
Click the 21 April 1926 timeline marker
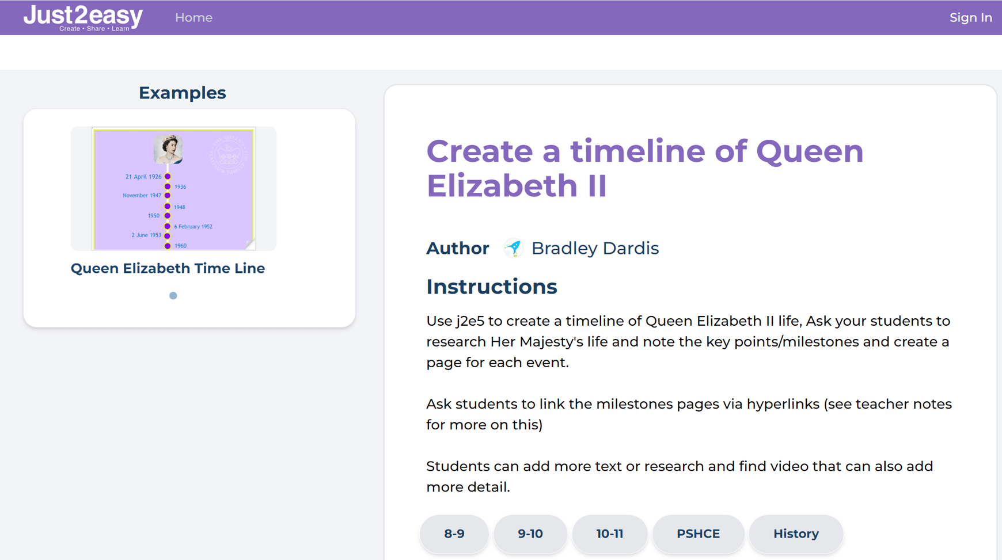pos(168,177)
